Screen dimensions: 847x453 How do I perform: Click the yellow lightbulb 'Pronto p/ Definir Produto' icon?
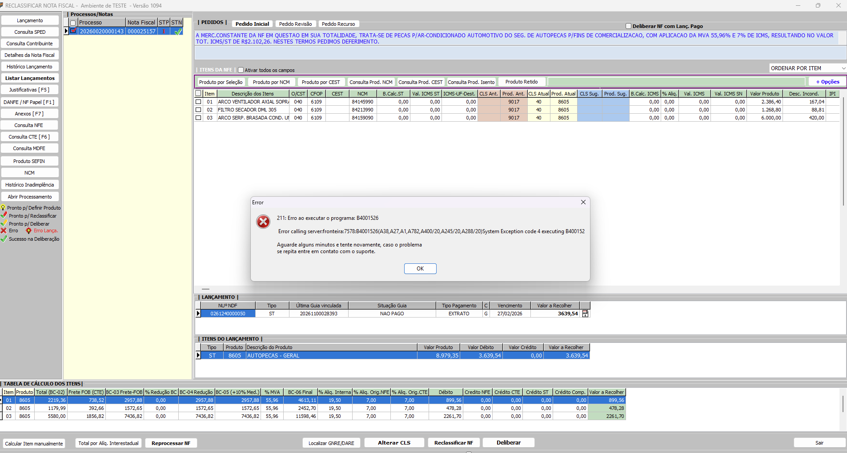3,208
